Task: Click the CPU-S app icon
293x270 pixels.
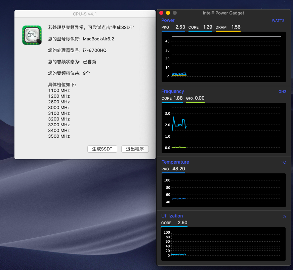Action: pos(32,35)
